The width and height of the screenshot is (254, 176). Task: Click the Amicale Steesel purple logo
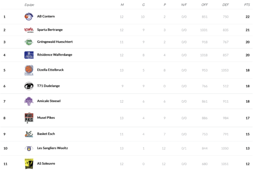point(28,101)
